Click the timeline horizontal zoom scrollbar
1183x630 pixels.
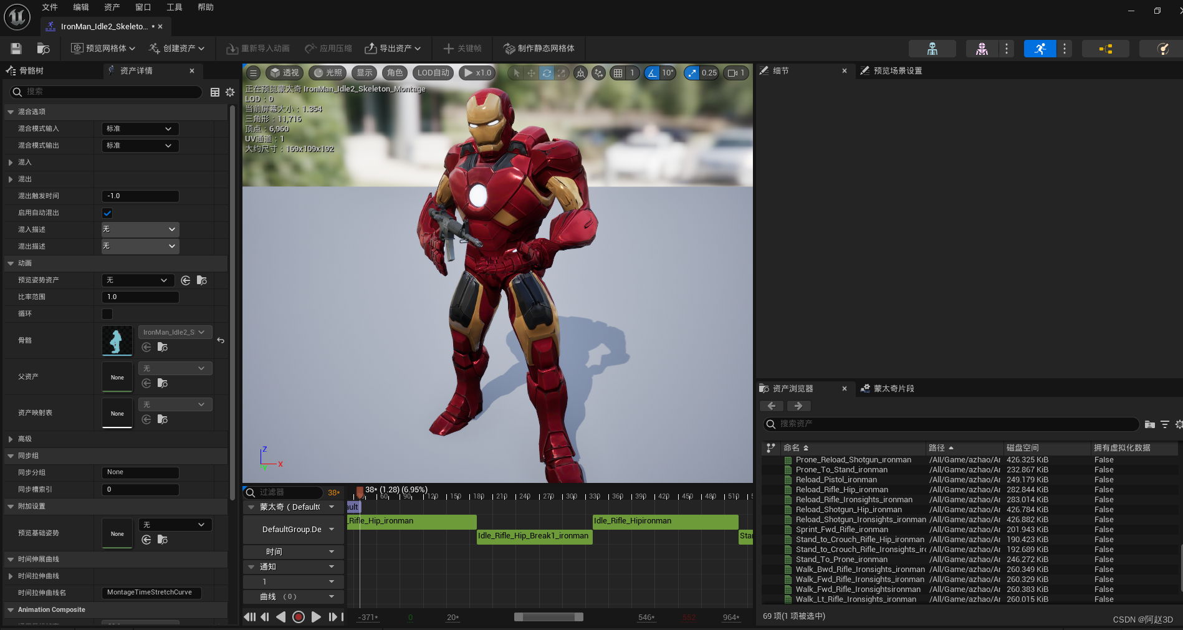(x=548, y=617)
